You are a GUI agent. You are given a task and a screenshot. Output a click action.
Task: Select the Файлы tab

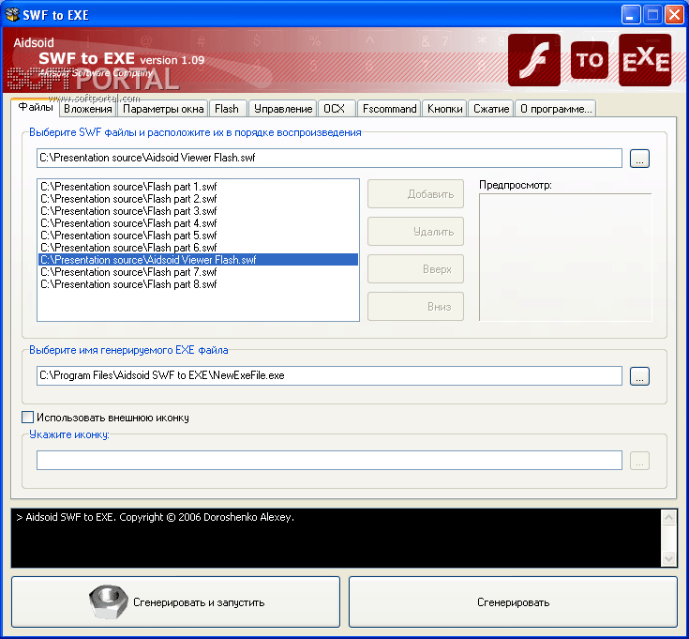point(36,107)
